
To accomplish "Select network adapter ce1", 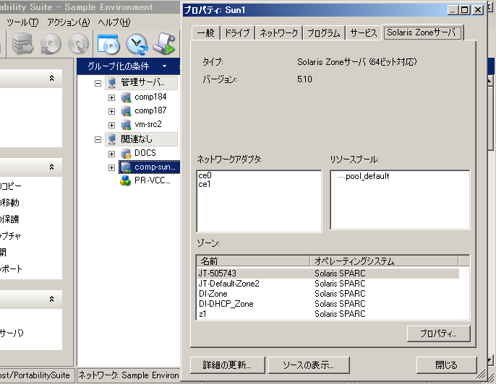I will [x=205, y=184].
